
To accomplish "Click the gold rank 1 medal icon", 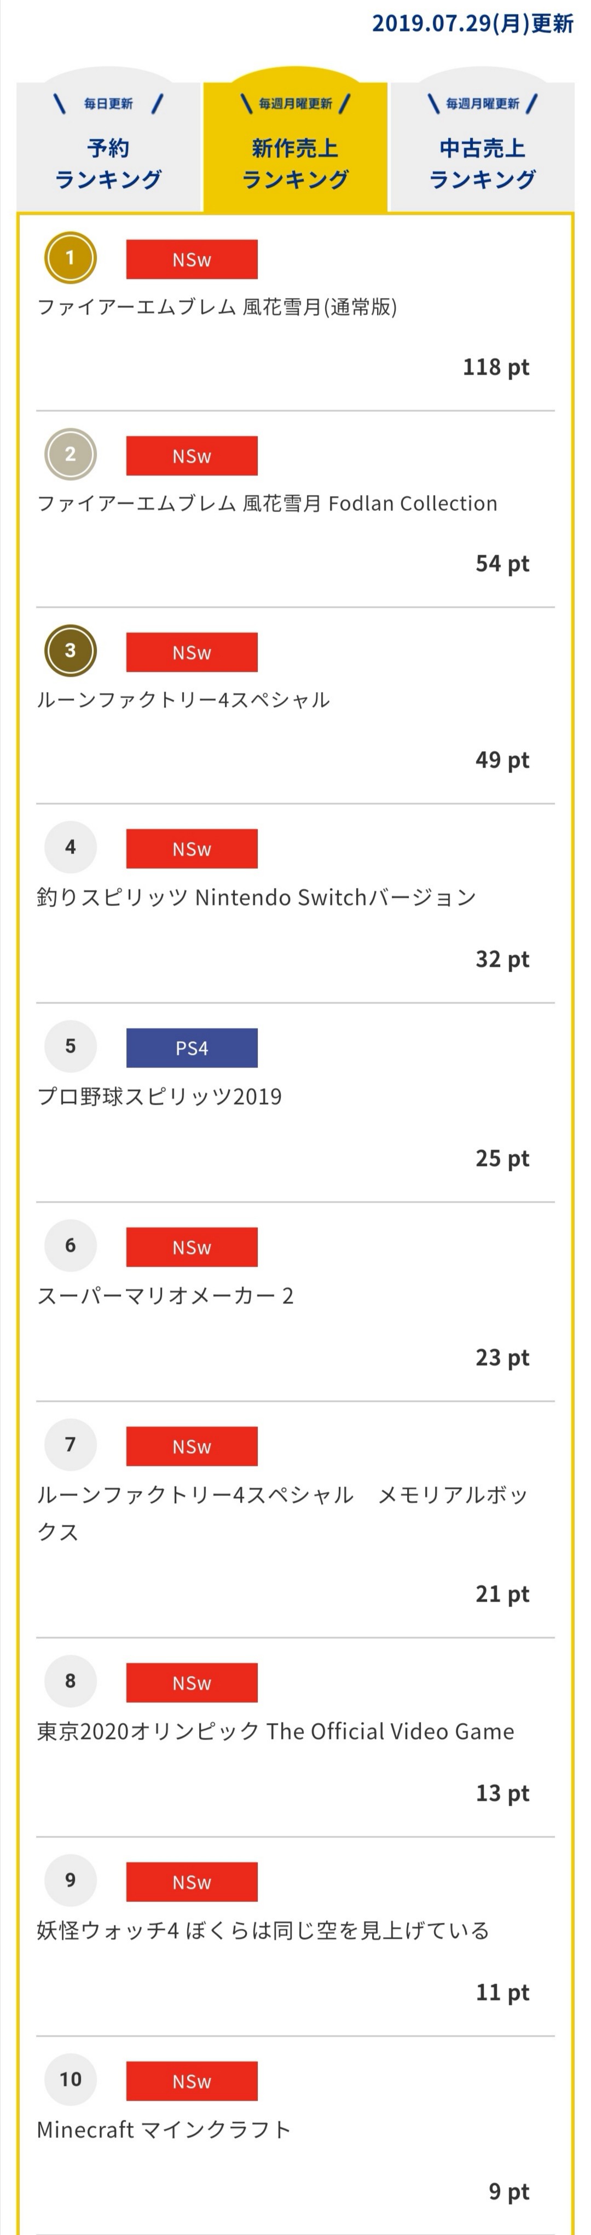I will [70, 258].
